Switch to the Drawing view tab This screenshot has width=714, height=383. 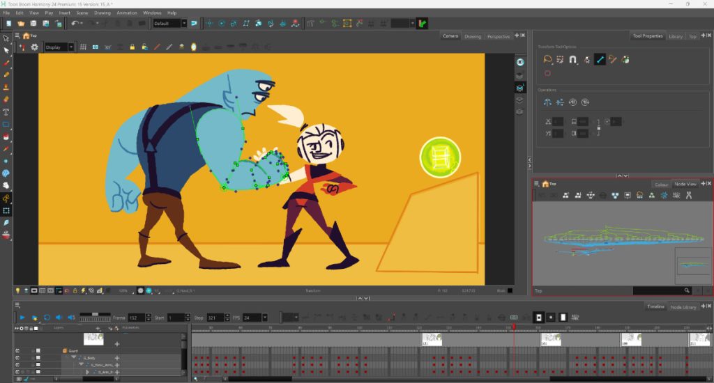(473, 36)
